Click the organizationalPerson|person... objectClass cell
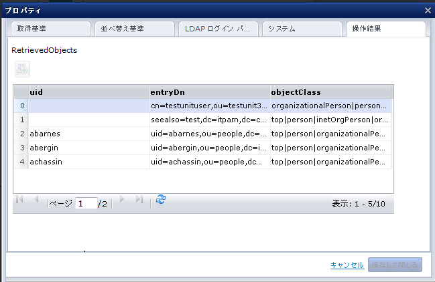Image resolution: width=435 pixels, height=282 pixels. point(331,106)
